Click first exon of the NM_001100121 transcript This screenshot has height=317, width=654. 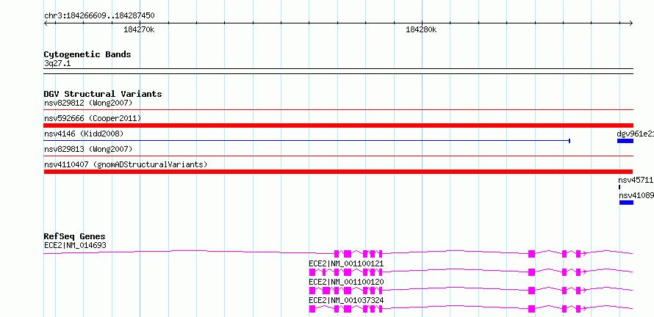[312, 272]
